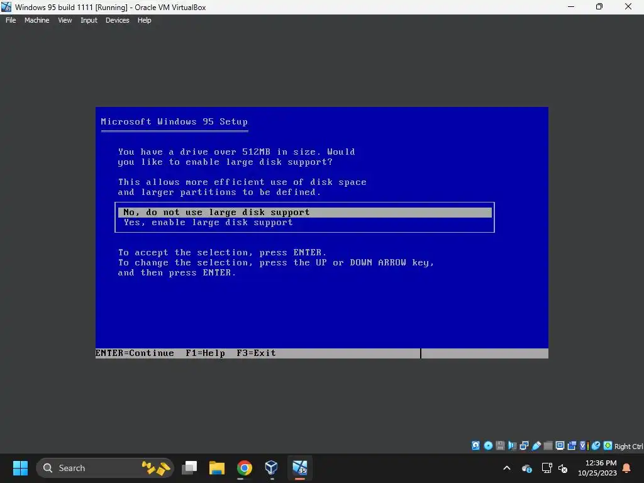Expand the hidden system tray icons chevron
The image size is (644, 483).
click(507, 468)
